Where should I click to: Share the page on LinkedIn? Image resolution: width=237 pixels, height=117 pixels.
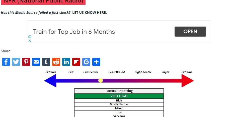click(66, 62)
